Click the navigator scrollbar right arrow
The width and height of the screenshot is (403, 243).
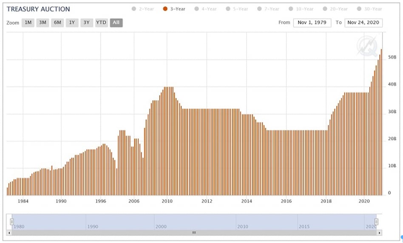tap(379, 233)
